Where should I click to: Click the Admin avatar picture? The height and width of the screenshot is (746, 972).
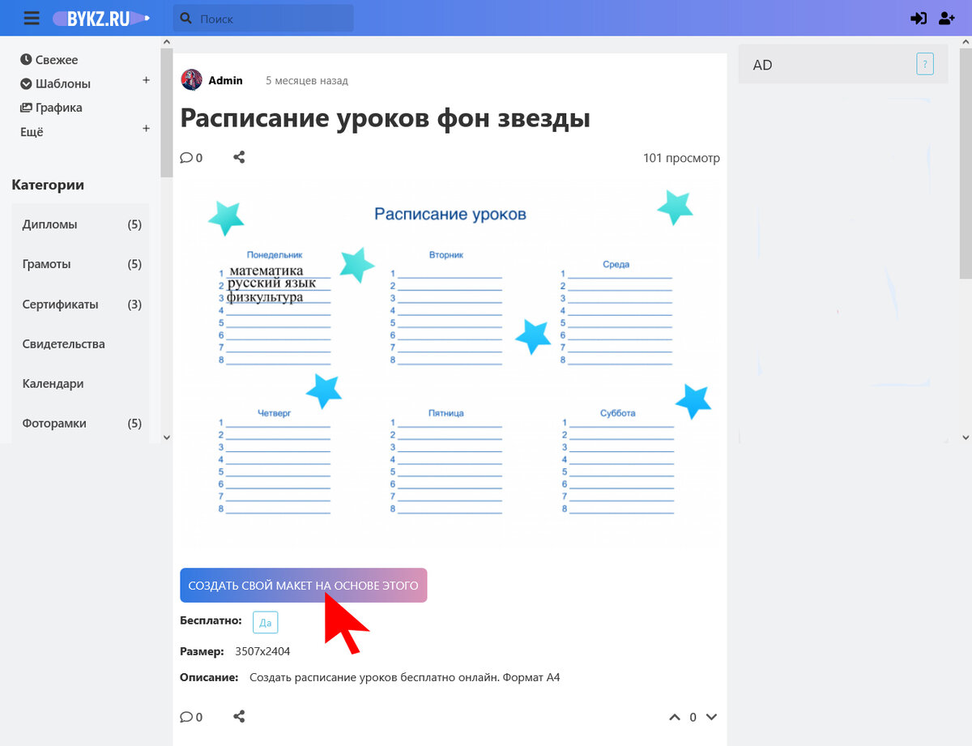[x=192, y=79]
